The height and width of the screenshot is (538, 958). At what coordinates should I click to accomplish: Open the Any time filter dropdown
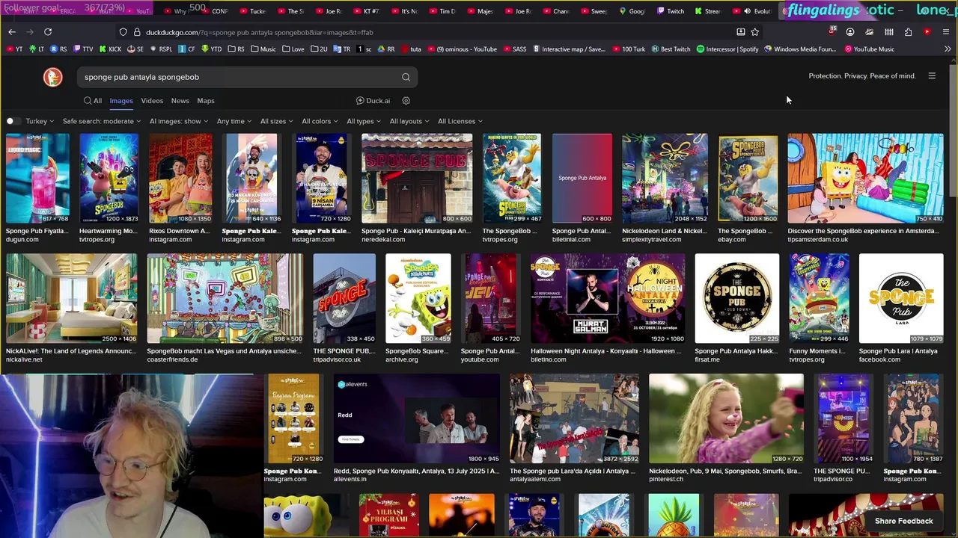coord(234,121)
